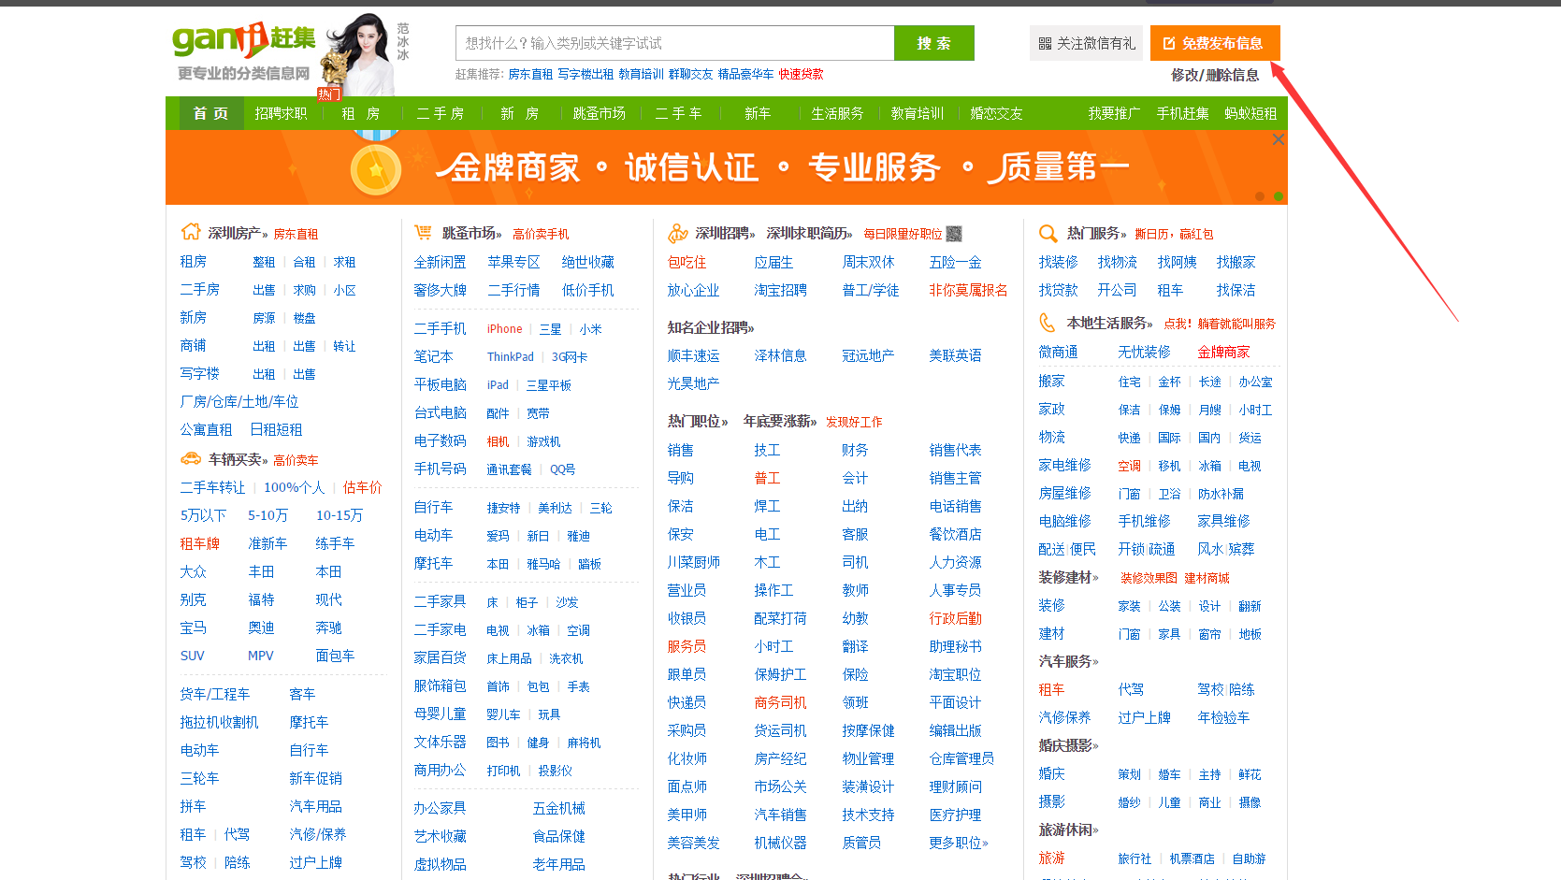Click the 销售 job category
Image resolution: width=1561 pixels, height=880 pixels.
click(x=680, y=451)
